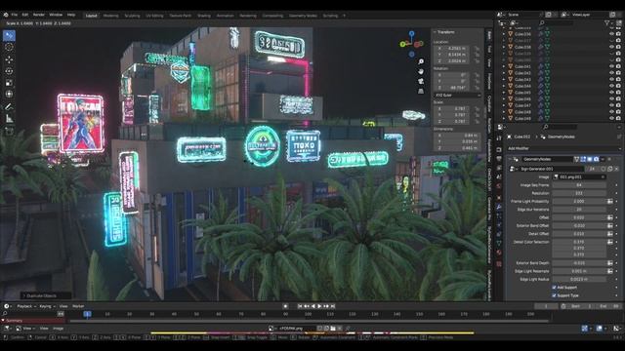Select the Move tool
Image resolution: width=625 pixels, height=351 pixels.
click(x=9, y=59)
